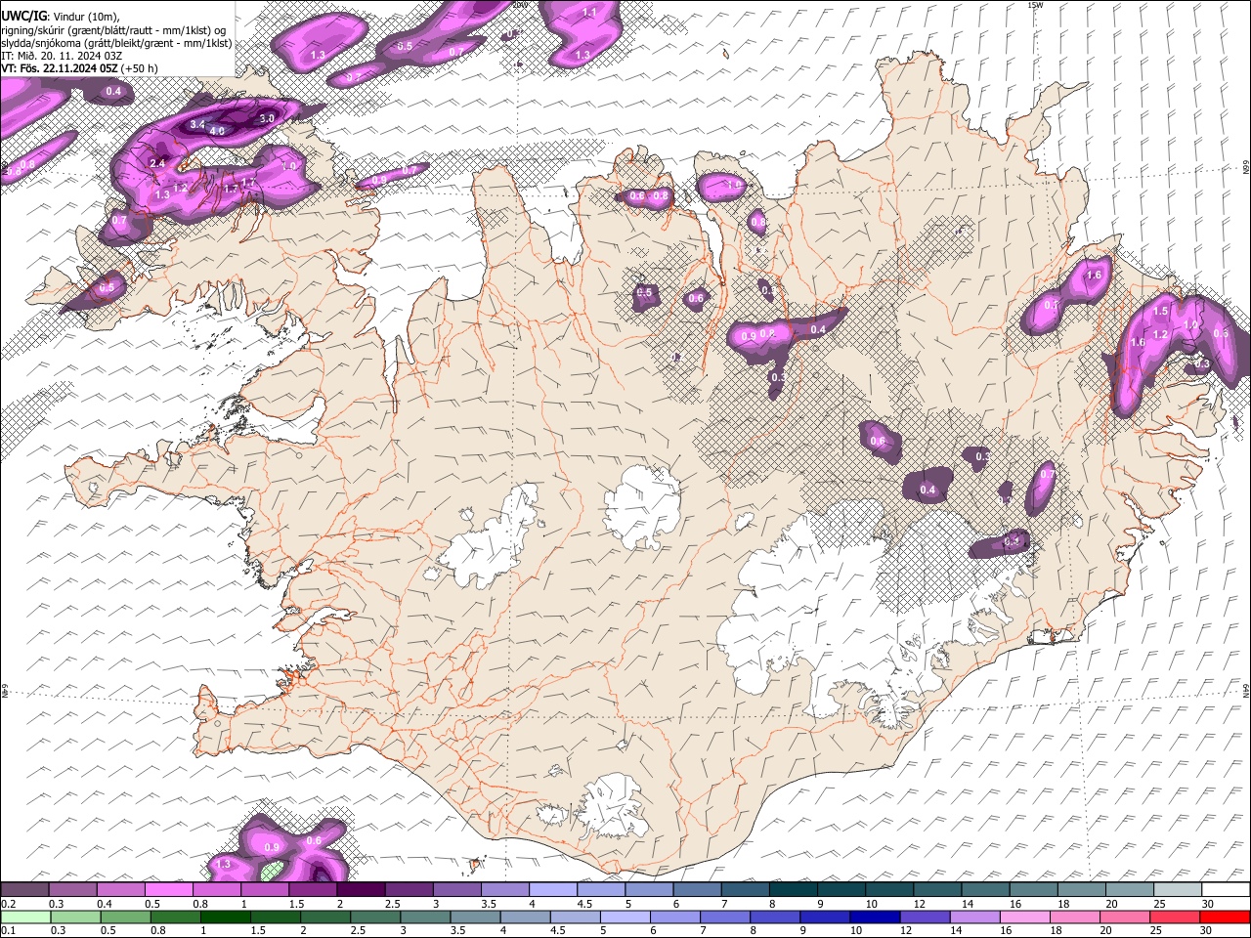Select the dark purple 2 snow legend swatch
Screen dimensions: 1251x938
(360, 889)
